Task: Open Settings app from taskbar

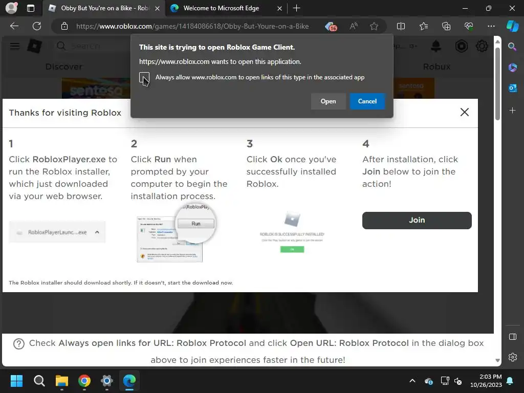Action: point(106,381)
